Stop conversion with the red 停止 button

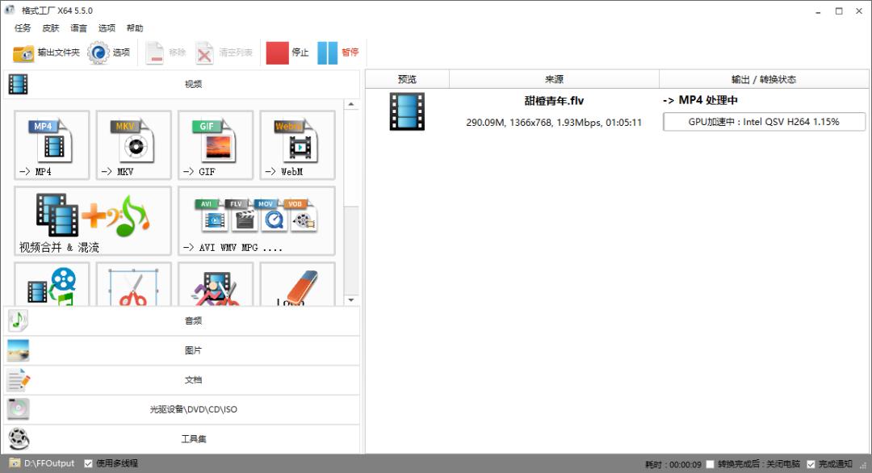[x=287, y=52]
